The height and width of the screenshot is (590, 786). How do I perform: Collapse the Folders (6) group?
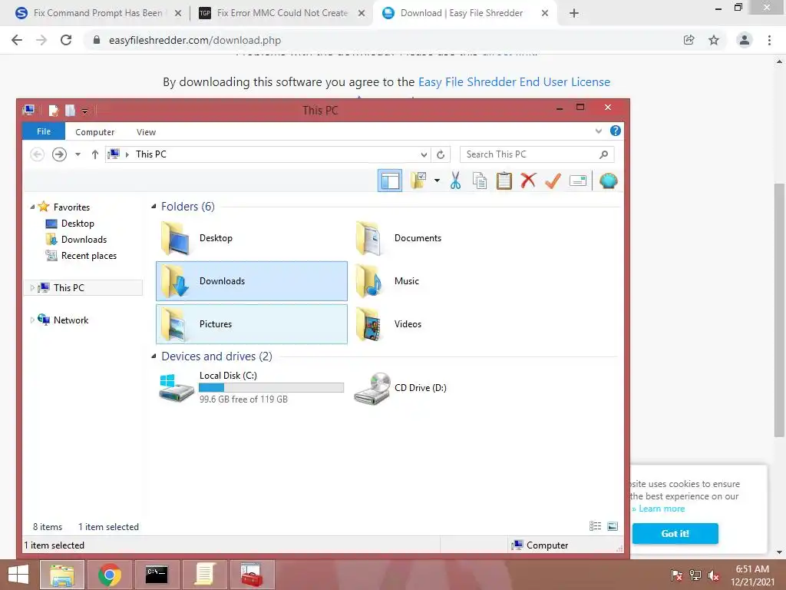pyautogui.click(x=154, y=206)
